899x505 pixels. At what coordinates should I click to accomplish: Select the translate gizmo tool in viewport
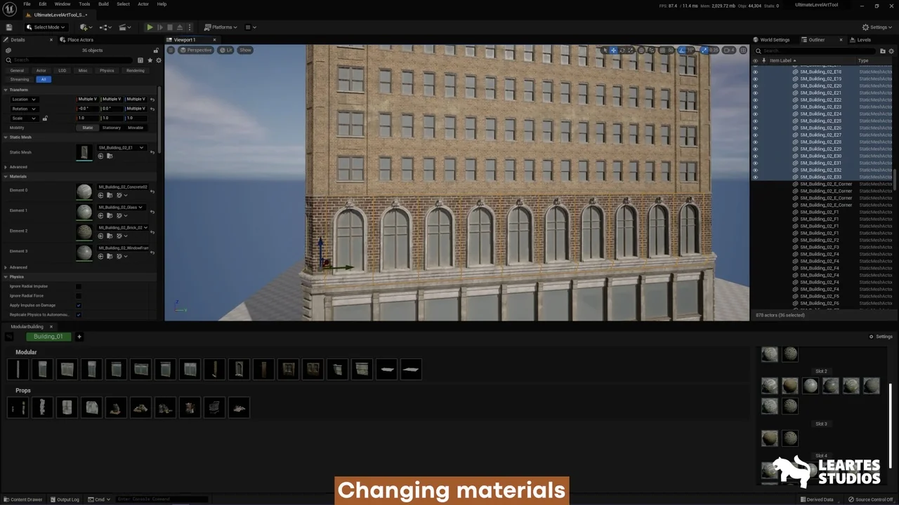[613, 50]
